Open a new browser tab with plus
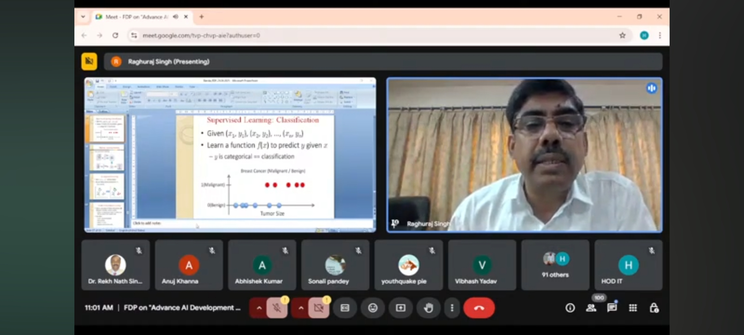This screenshot has width=744, height=335. (x=201, y=17)
